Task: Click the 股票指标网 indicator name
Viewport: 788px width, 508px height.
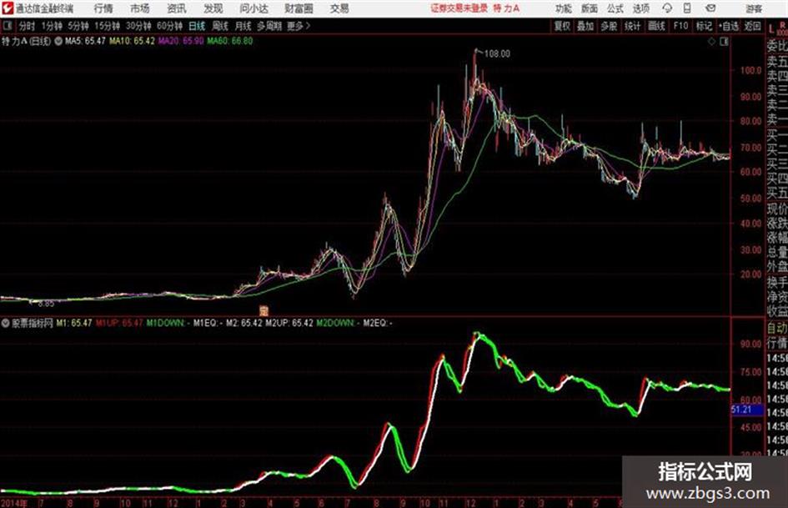Action: [x=33, y=323]
